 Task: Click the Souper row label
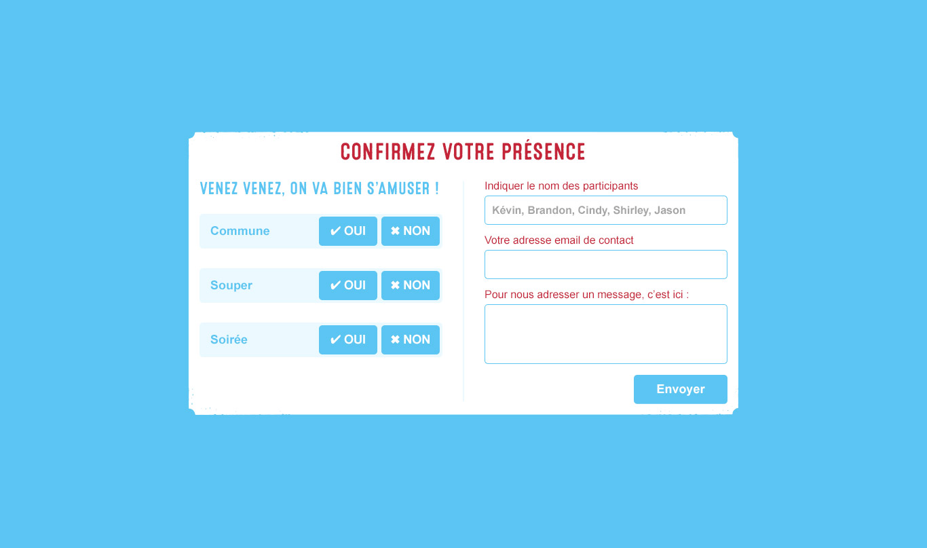coord(231,285)
